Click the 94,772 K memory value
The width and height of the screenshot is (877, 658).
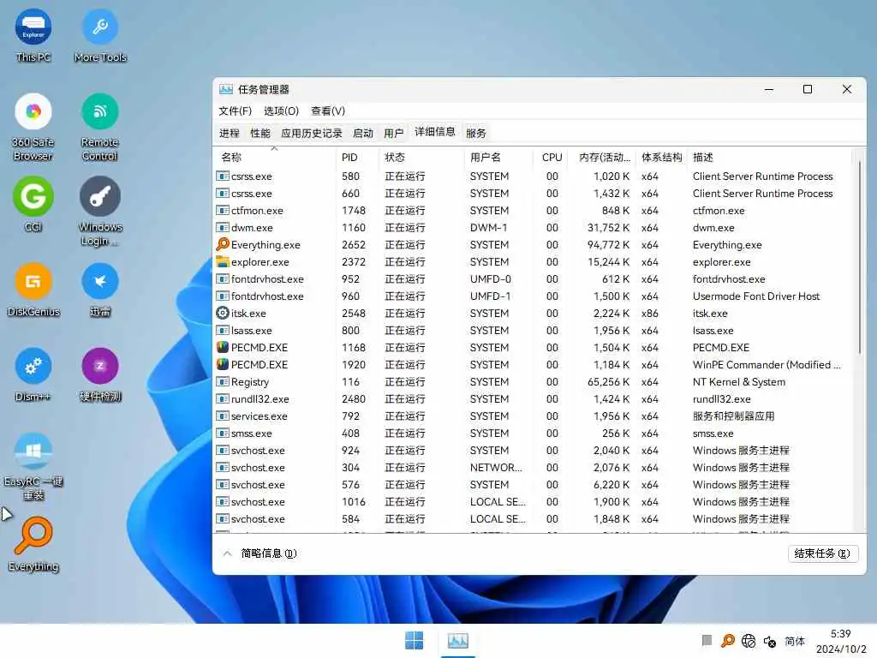608,244
